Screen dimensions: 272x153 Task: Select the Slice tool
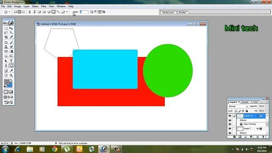coord(11,37)
